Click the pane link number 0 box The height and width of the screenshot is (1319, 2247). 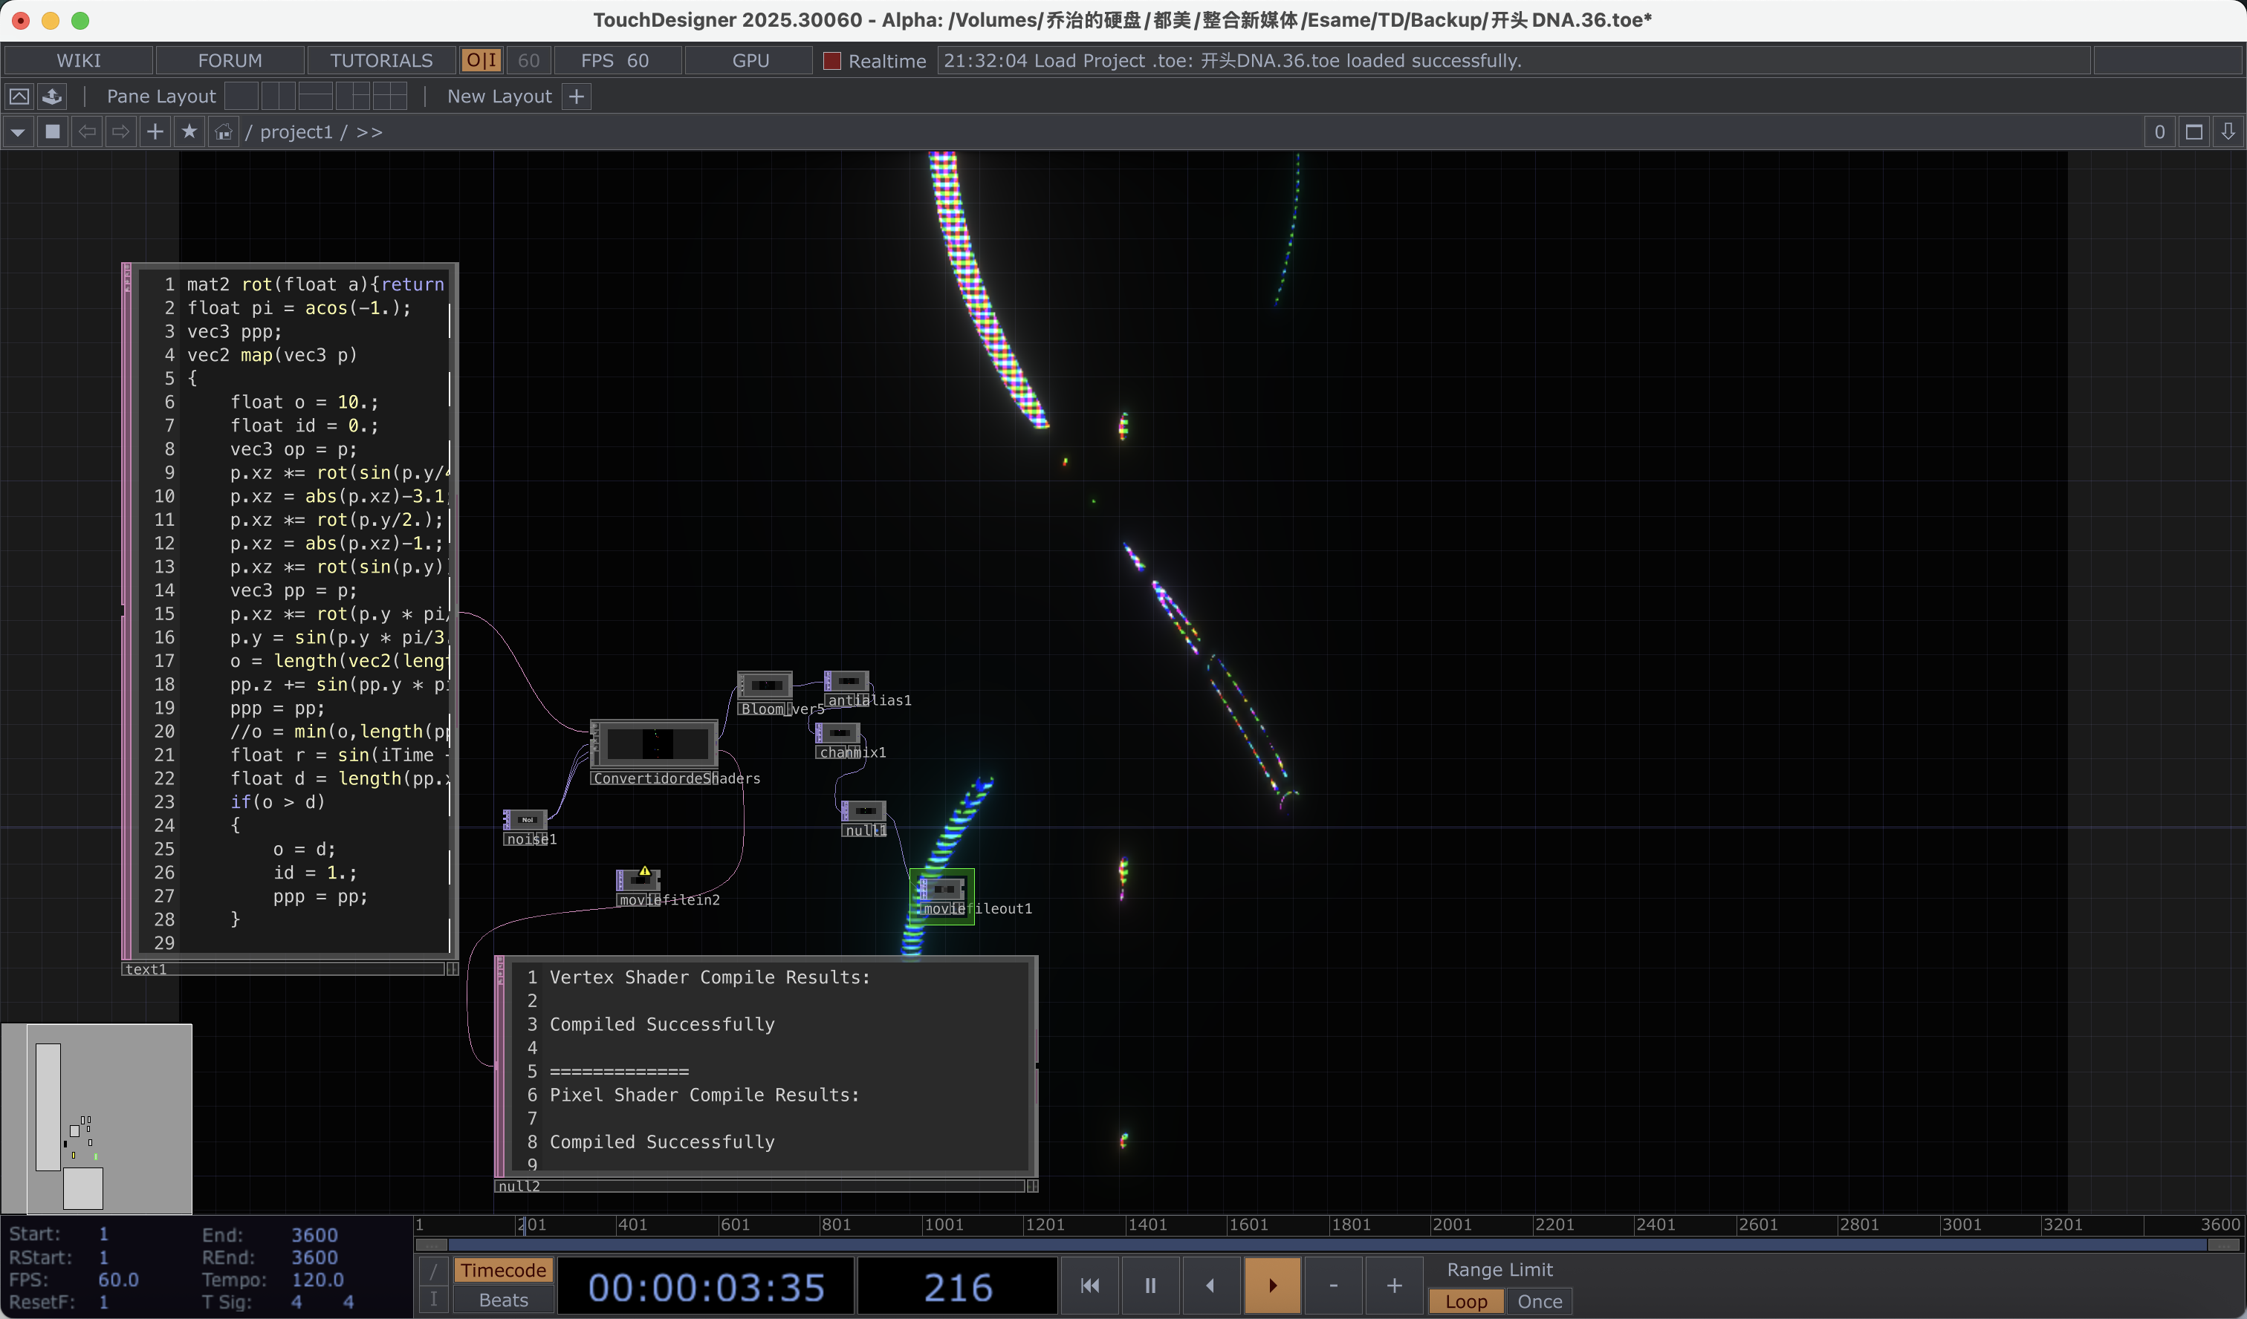coord(2159,132)
